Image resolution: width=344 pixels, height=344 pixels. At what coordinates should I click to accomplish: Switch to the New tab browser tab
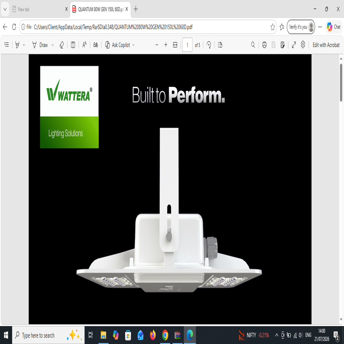tap(40, 9)
